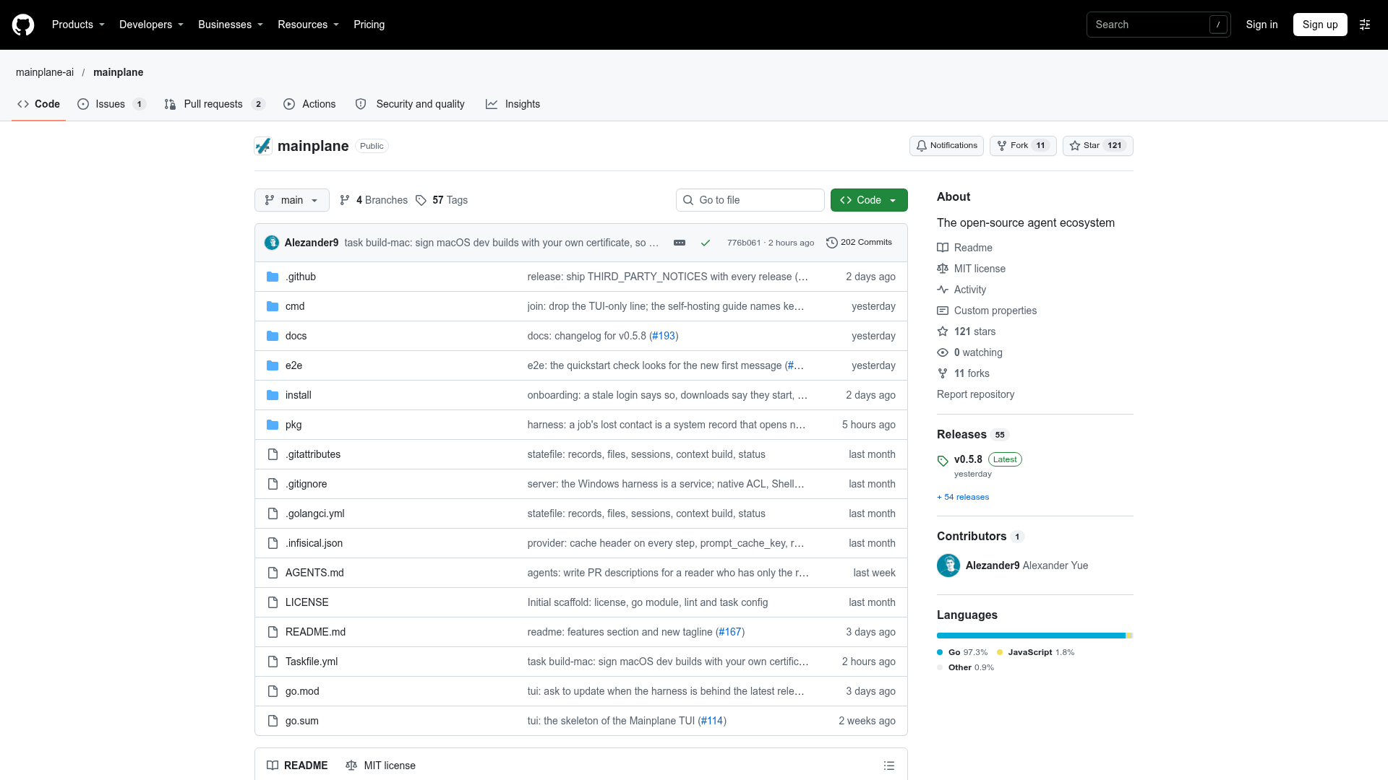Switch to the Pull requests tab
Image resolution: width=1388 pixels, height=780 pixels.
click(x=215, y=104)
